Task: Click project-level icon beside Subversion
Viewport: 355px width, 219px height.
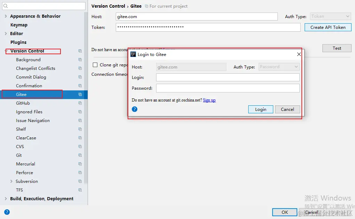Action: coord(80,181)
